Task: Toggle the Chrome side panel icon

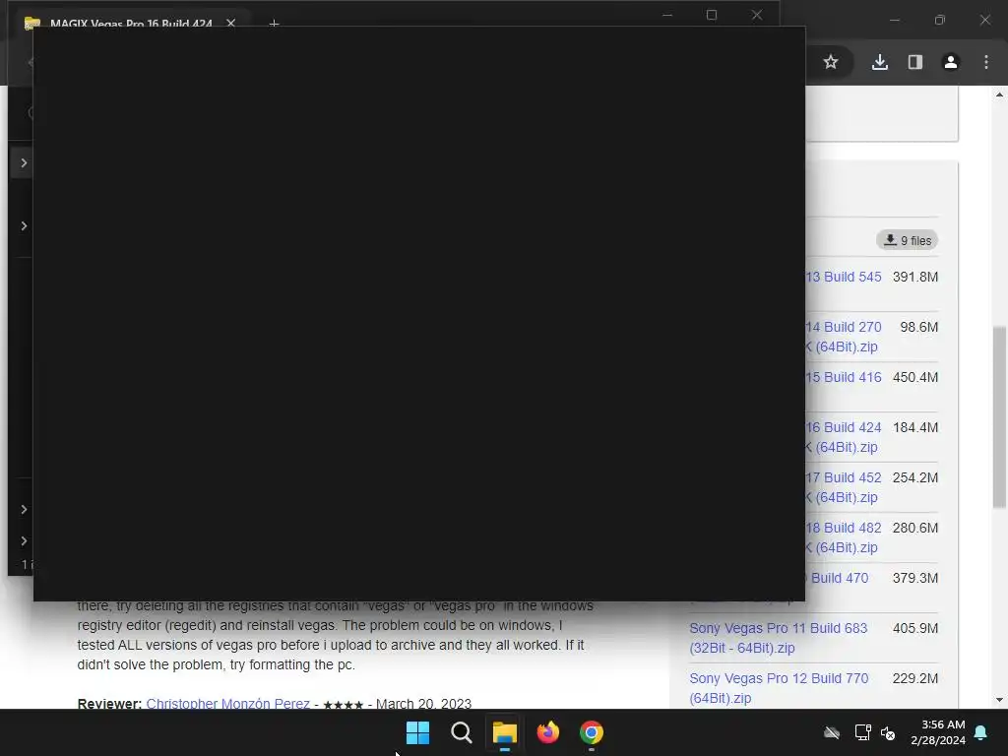Action: click(915, 62)
